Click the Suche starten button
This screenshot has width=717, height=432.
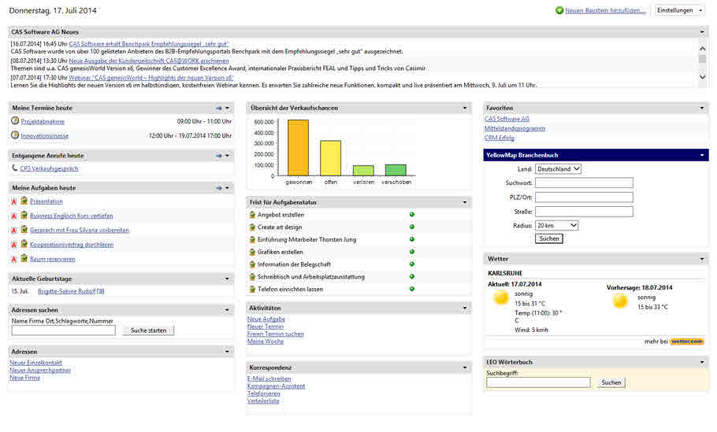[148, 330]
